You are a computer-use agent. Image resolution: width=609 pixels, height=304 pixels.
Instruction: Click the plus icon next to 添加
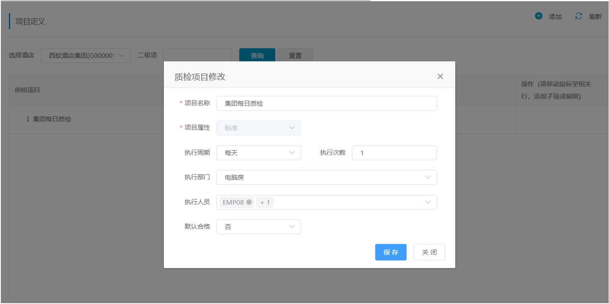coord(539,16)
